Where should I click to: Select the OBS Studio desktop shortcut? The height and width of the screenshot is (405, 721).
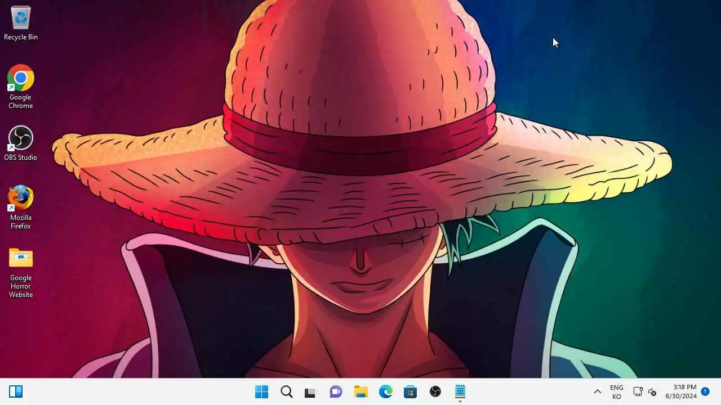[x=21, y=144]
